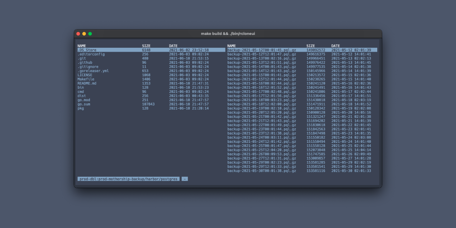This screenshot has width=456, height=228.
Task: Click the README.md file
Action: [87, 83]
